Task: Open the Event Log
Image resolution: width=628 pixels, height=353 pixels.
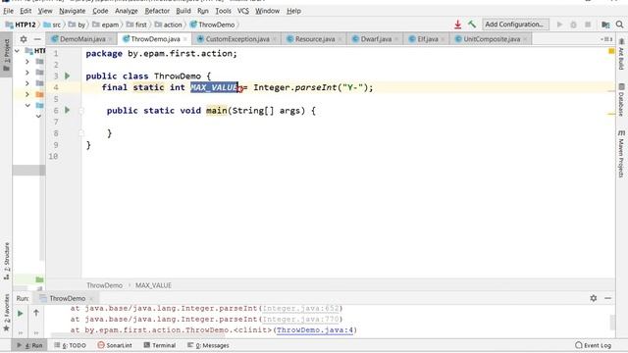Action: (x=593, y=345)
